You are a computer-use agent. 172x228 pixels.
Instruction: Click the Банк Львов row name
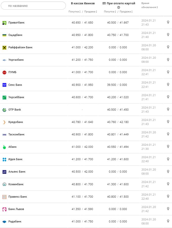pyautogui.click(x=16, y=209)
